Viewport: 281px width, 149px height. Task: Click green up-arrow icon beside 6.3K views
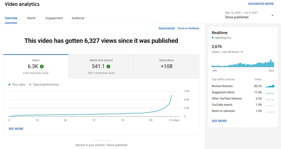click(42, 66)
